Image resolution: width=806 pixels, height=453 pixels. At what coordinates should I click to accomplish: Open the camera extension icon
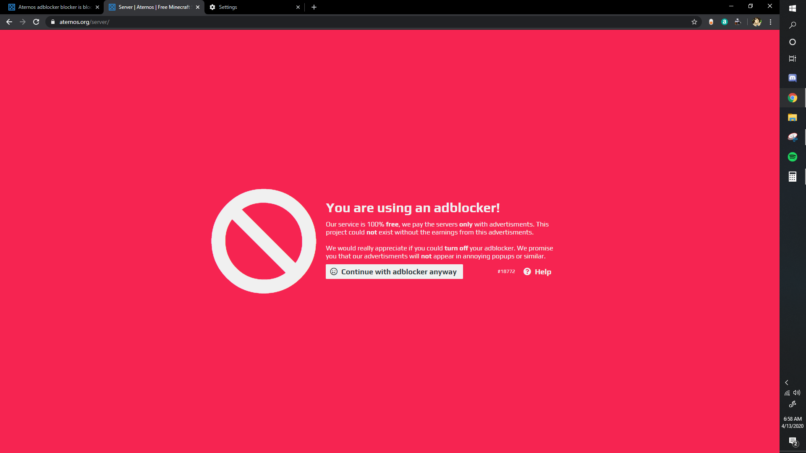pyautogui.click(x=738, y=22)
